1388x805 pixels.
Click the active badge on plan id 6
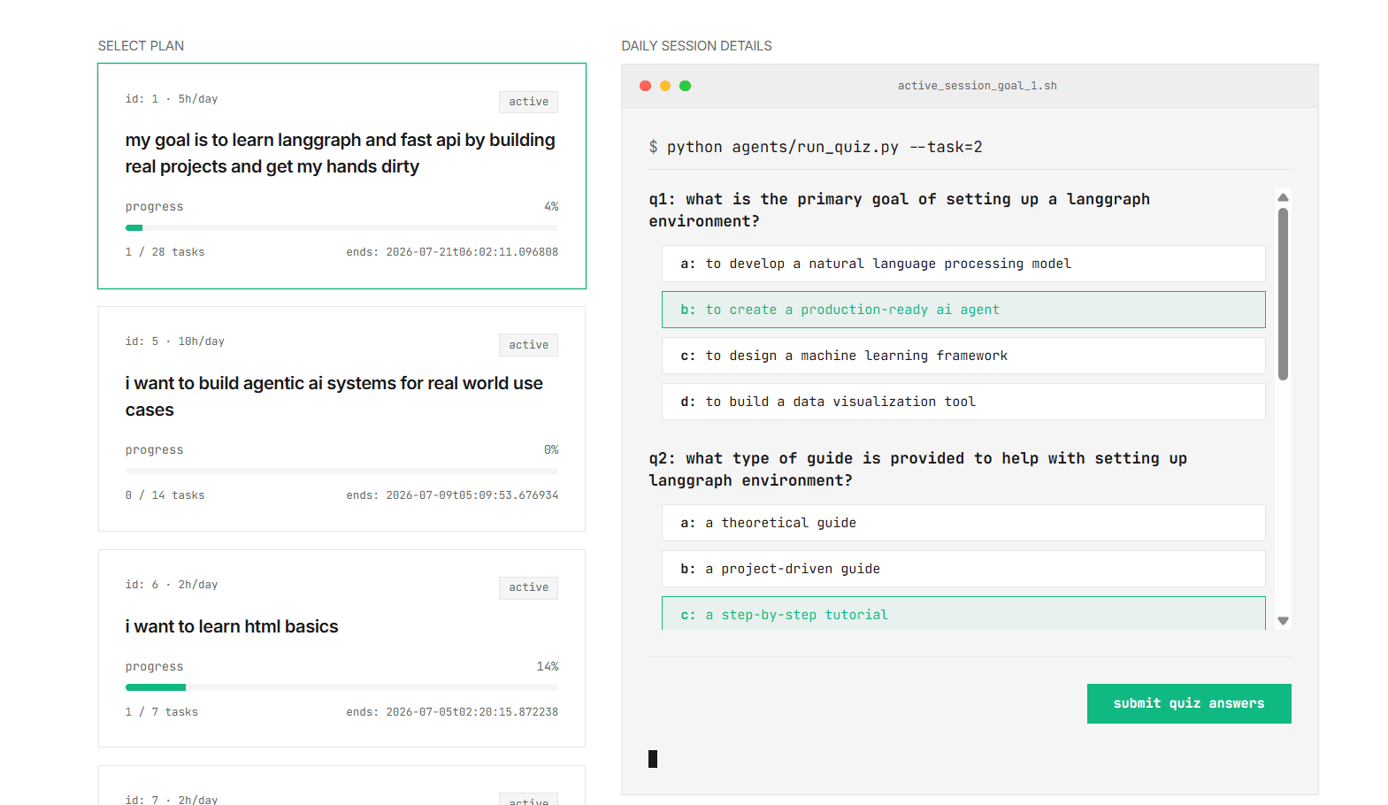pyautogui.click(x=528, y=587)
